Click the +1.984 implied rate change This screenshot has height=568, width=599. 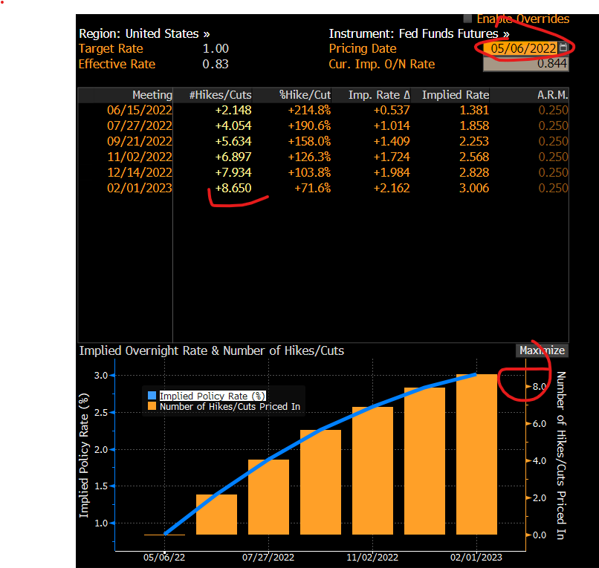(392, 172)
